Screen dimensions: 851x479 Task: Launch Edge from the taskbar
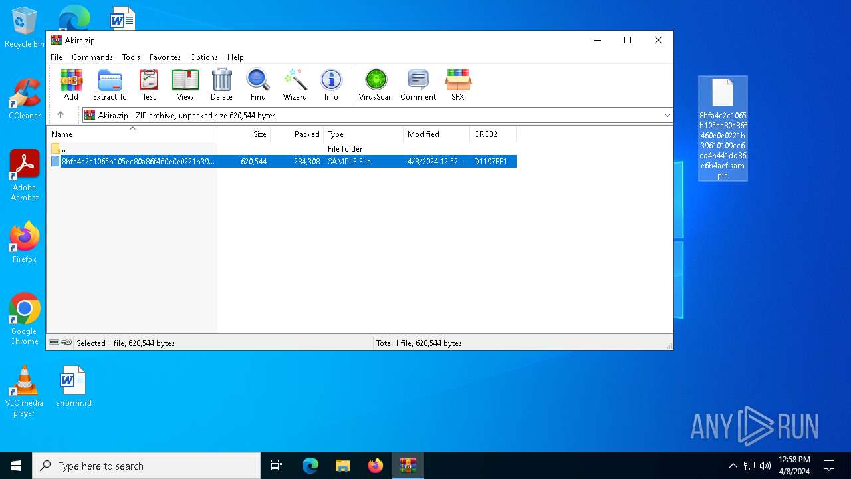tap(310, 466)
